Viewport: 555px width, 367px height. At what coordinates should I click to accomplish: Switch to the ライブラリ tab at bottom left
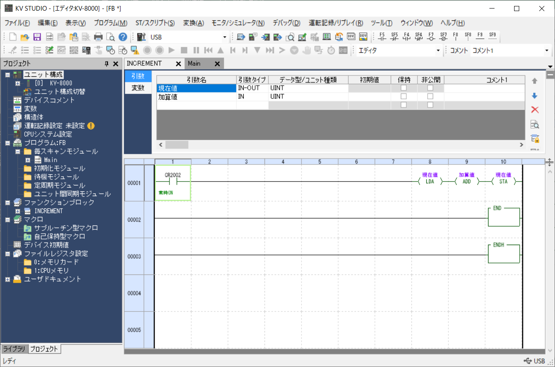[x=14, y=349]
